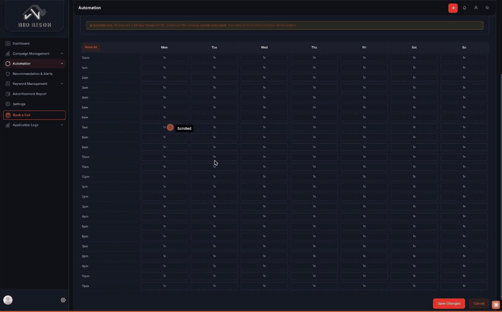The image size is (502, 312).
Task: Click the Bid Bison logo
Action: 35,16
